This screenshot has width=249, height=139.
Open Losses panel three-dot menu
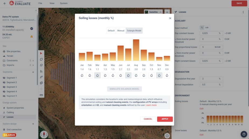243,12
